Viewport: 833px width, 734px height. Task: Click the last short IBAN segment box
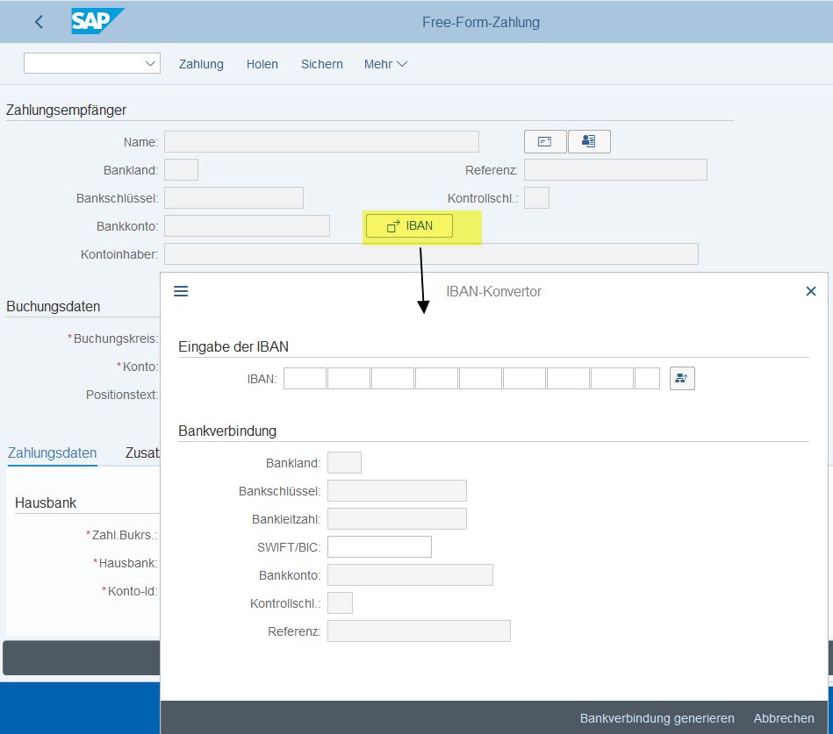(647, 379)
